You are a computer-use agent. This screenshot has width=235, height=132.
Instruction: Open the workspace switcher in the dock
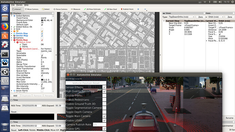(x=5, y=90)
